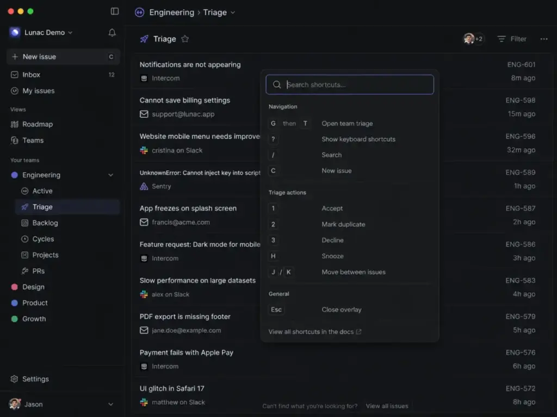This screenshot has height=417, width=557.
Task: Select Triage in the sidebar
Action: coord(67,207)
